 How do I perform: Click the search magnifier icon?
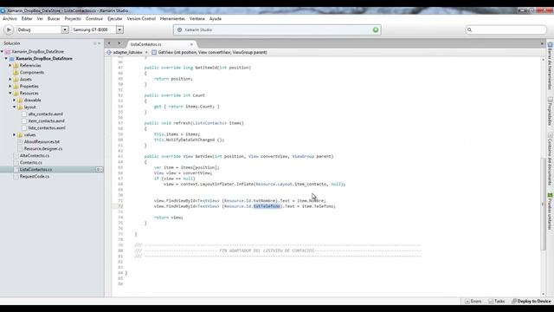point(469,29)
